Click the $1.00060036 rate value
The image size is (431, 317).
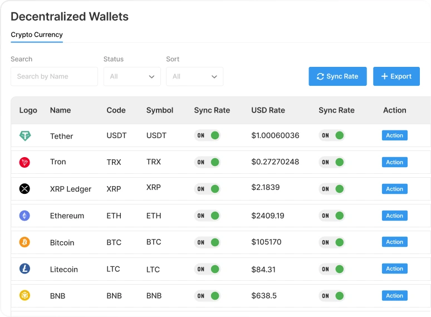point(275,135)
